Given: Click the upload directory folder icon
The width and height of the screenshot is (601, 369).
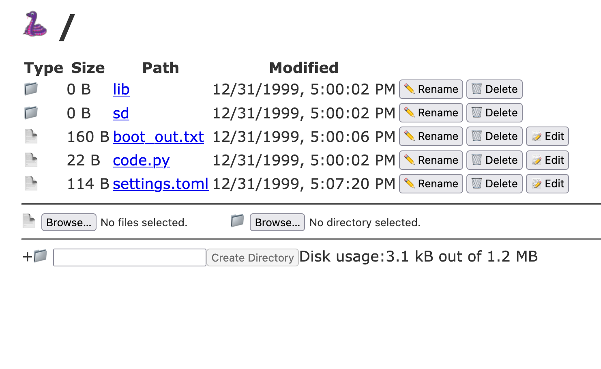Looking at the screenshot, I should tap(237, 221).
